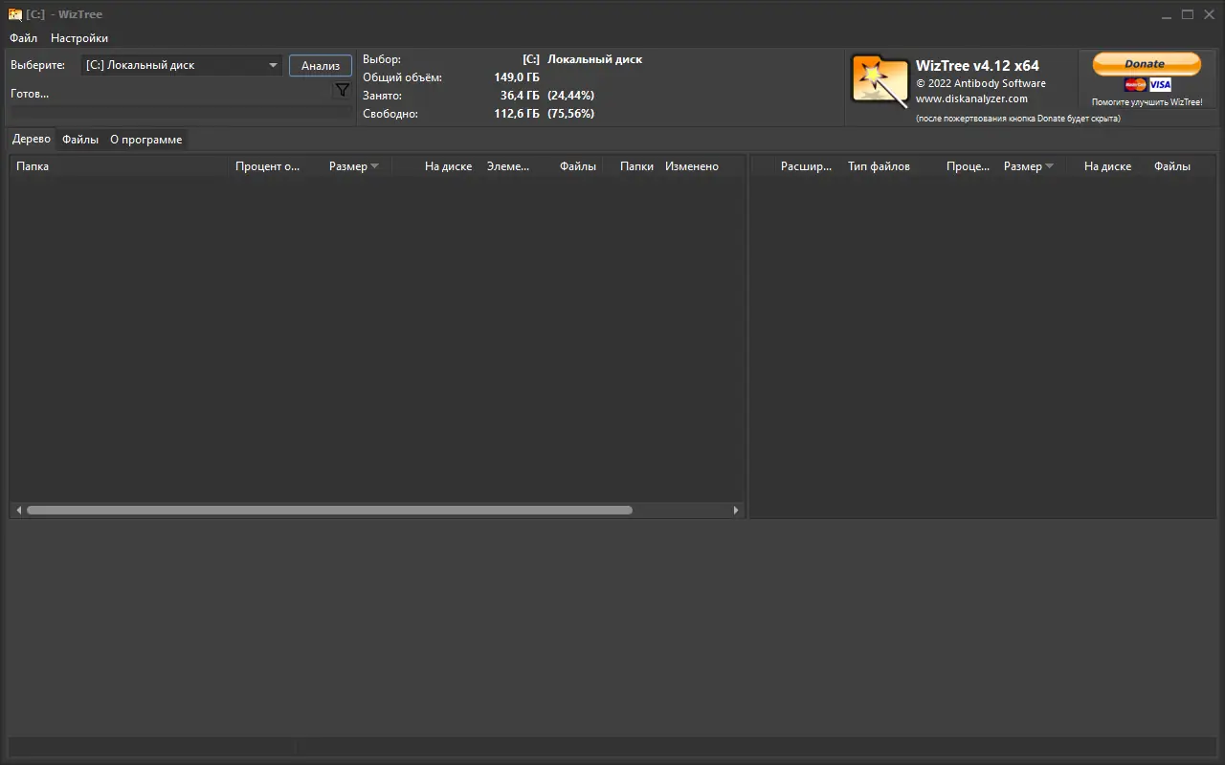Open the Файл menu
Screen dimensions: 1225x765
pyautogui.click(x=24, y=38)
